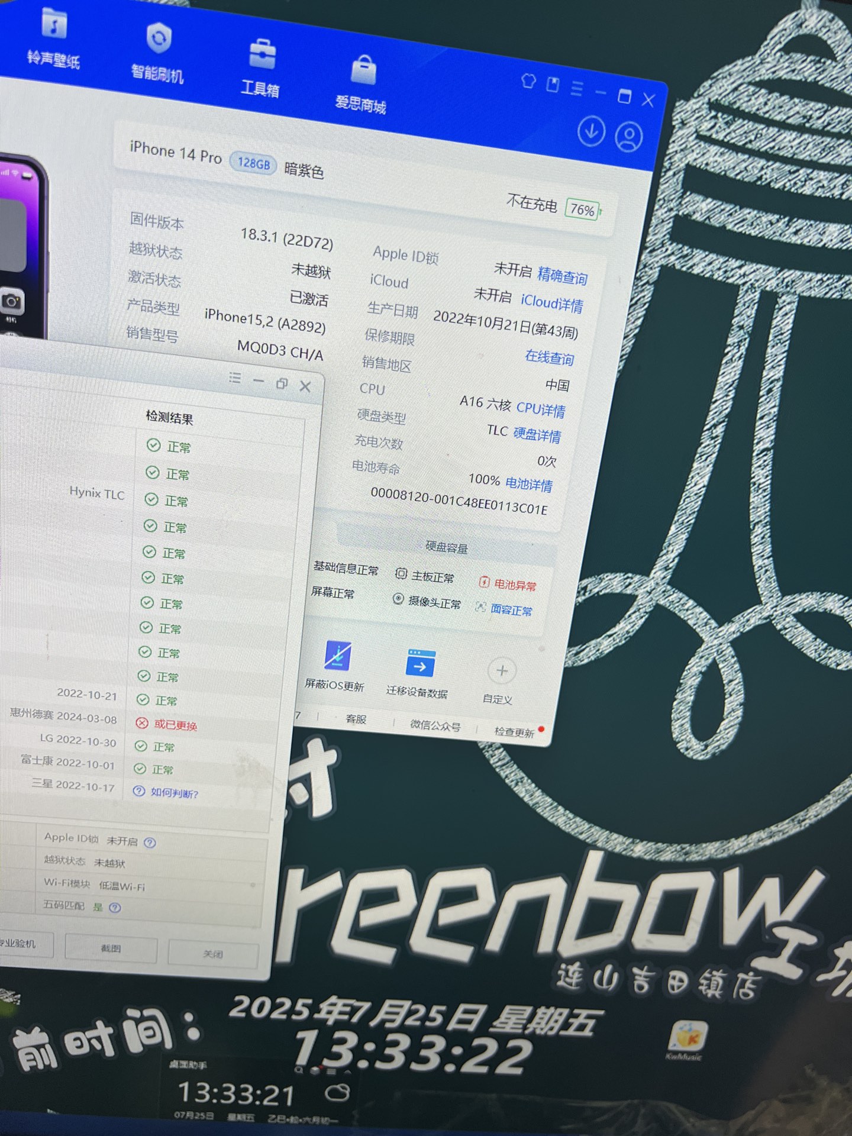Viewport: 852px width, 1136px height.
Task: Click help icon beside Apple ID锁 未开启
Action: point(150,843)
